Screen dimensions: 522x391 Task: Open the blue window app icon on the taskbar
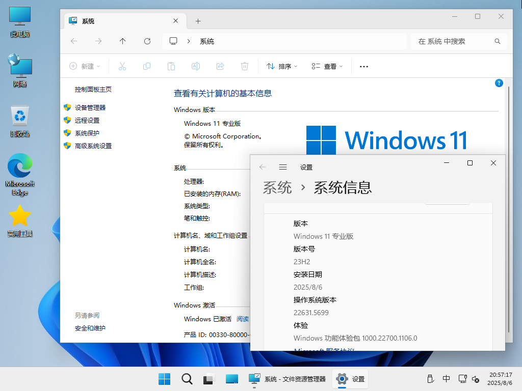coord(232,379)
